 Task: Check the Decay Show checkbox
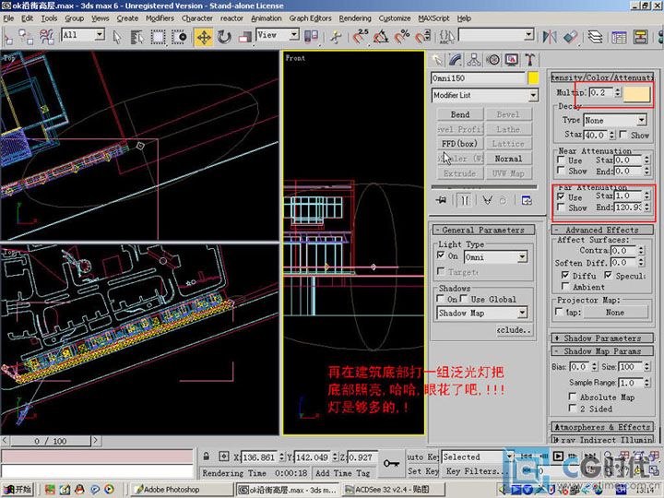pos(622,135)
